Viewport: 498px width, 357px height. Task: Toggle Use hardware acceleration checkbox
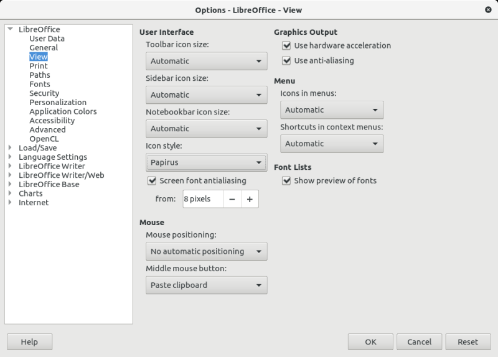click(286, 45)
